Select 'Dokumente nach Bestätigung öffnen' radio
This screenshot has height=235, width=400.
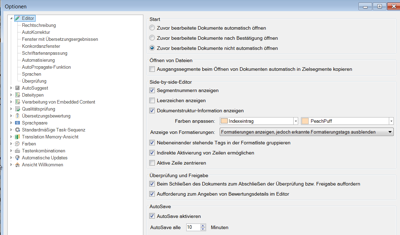(x=152, y=38)
